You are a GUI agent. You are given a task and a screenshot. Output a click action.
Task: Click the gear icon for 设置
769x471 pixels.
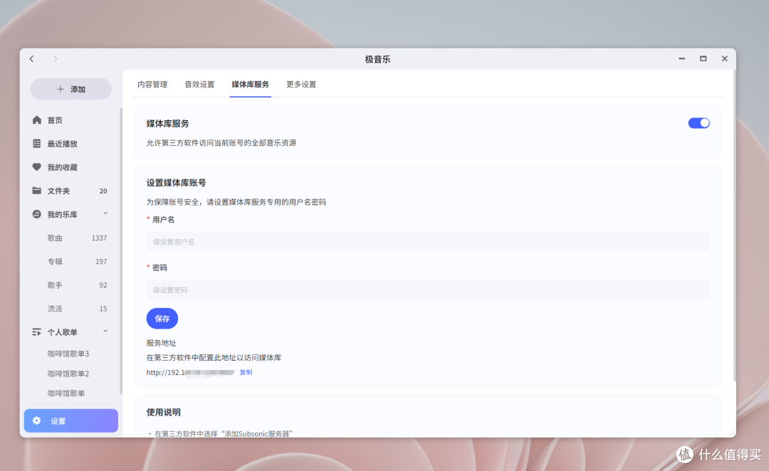coord(37,420)
